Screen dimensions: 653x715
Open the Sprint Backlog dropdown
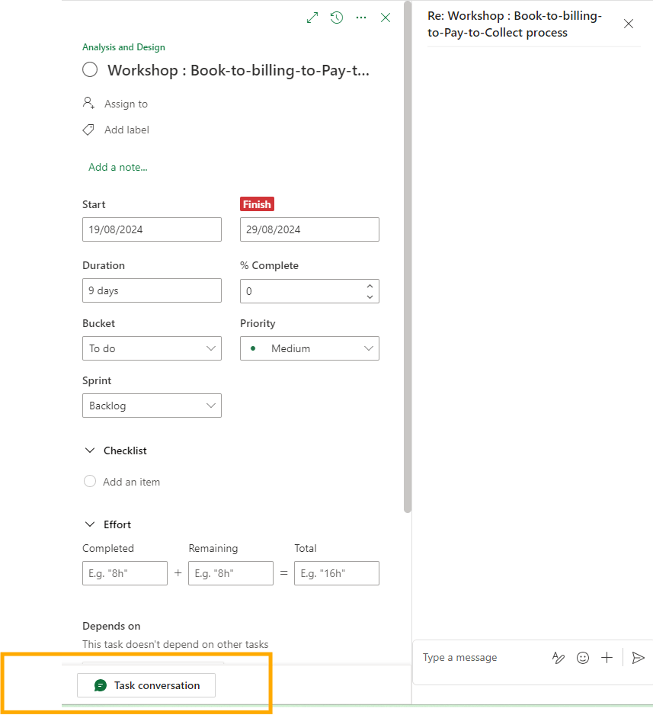[x=152, y=406]
